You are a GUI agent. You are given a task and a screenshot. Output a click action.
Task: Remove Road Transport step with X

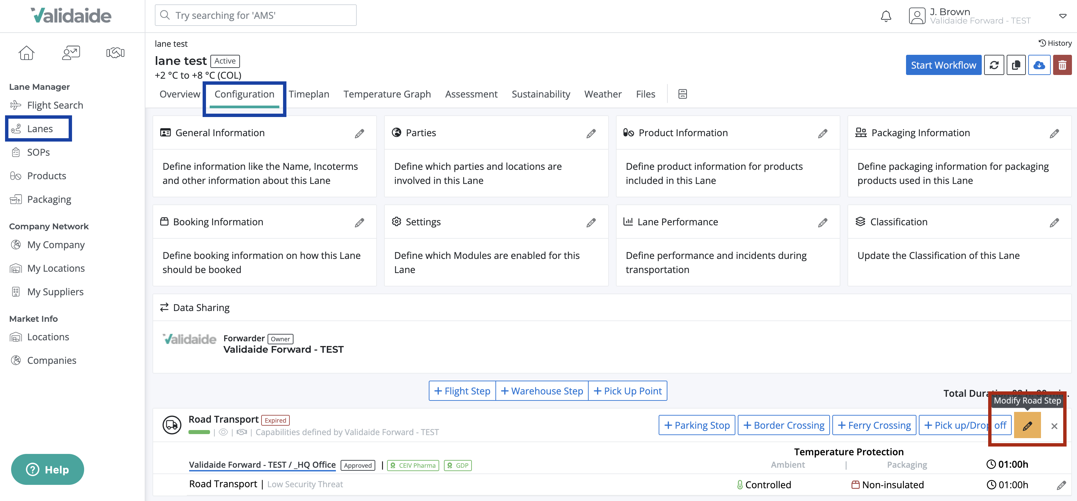coord(1054,426)
